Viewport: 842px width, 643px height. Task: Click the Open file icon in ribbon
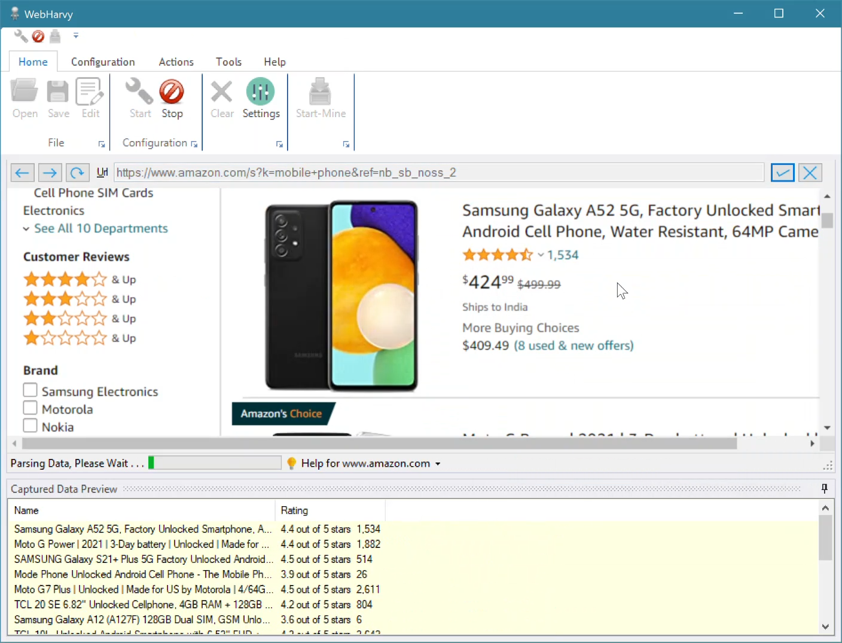[x=25, y=91]
